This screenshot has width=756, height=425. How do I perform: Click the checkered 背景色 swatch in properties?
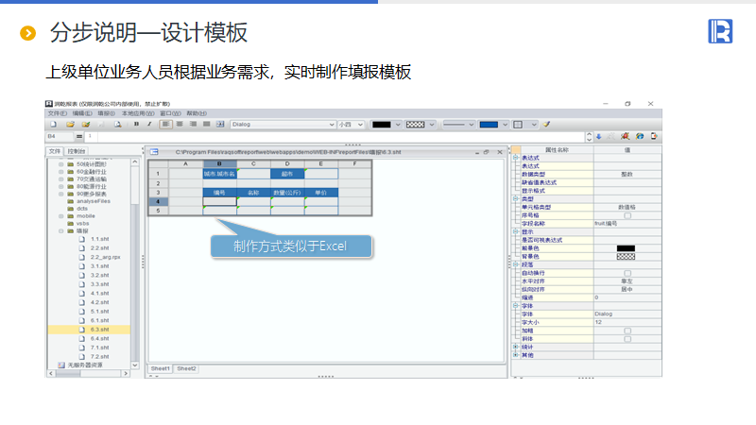click(626, 256)
